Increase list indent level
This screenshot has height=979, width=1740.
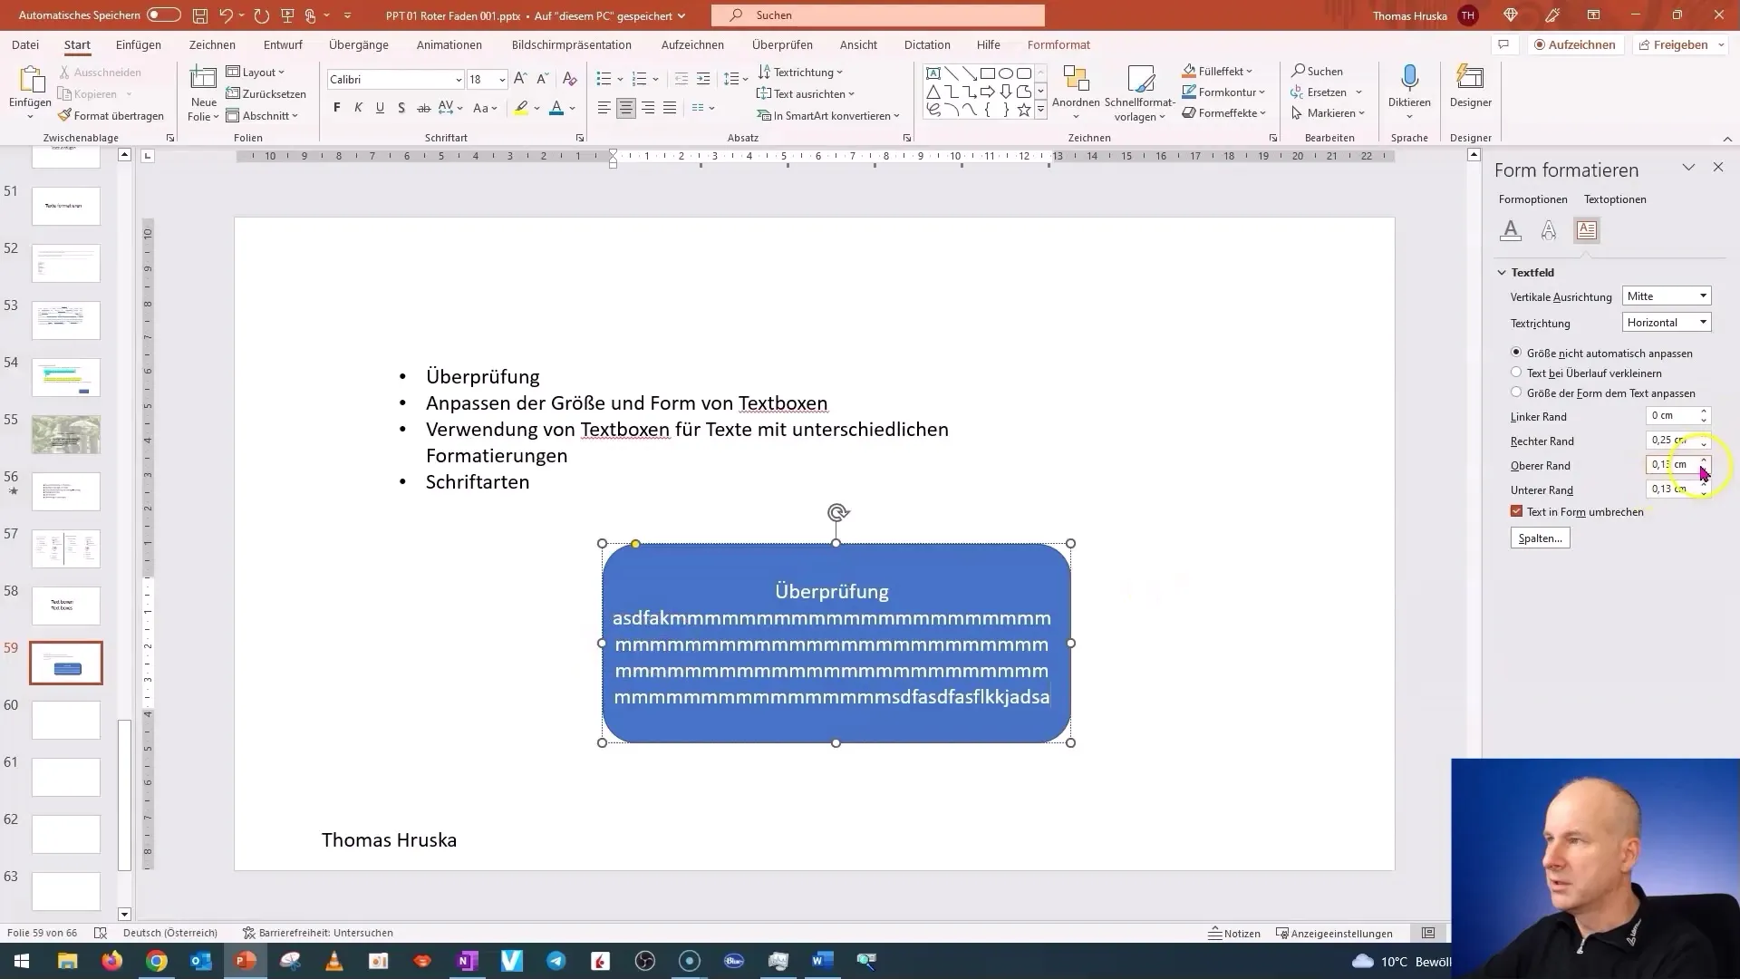point(703,79)
